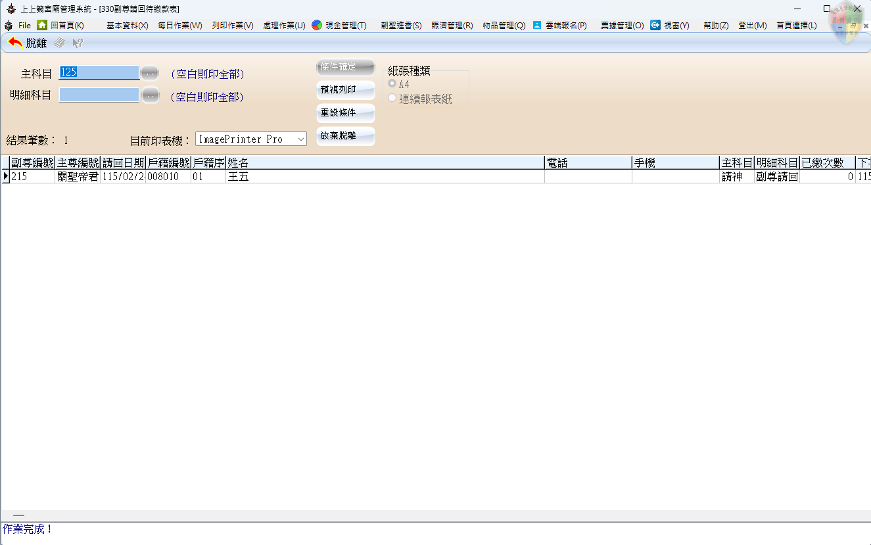Click the 明細科目 input field
Image resolution: width=871 pixels, height=545 pixels.
(x=99, y=95)
